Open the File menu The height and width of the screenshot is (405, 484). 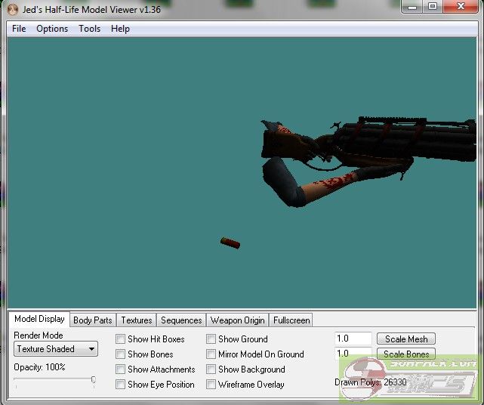click(x=19, y=29)
